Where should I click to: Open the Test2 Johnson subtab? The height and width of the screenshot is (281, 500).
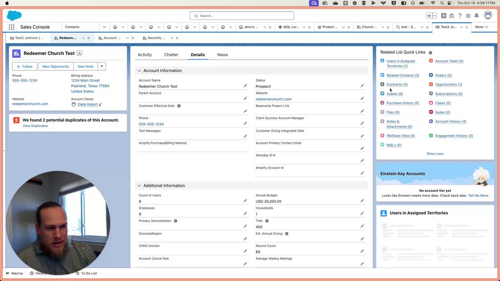pos(27,38)
